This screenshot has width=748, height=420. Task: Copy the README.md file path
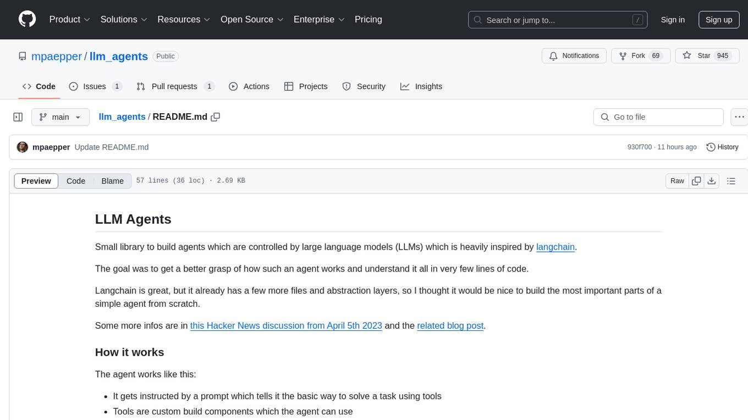216,117
